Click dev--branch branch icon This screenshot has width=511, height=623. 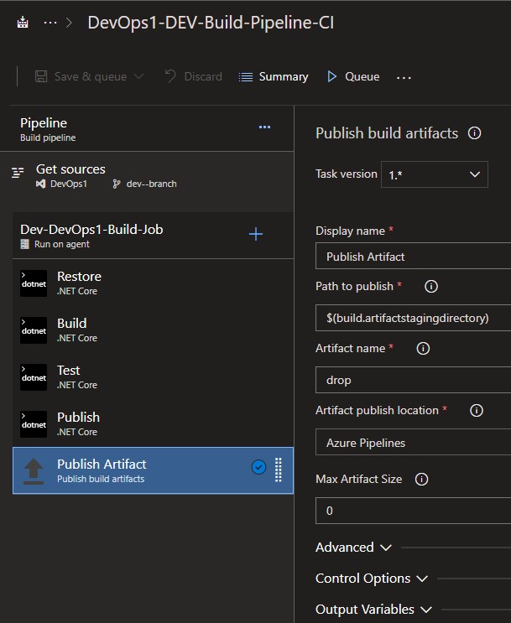pyautogui.click(x=116, y=184)
